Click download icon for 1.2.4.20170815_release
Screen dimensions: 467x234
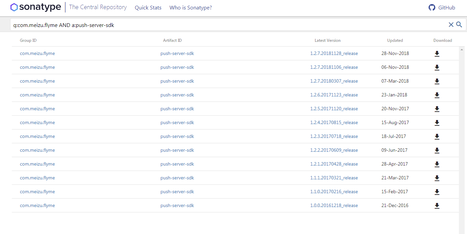tap(437, 123)
